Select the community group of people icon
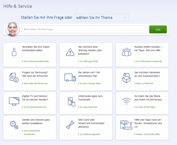The image size is (177, 145). pos(126,52)
